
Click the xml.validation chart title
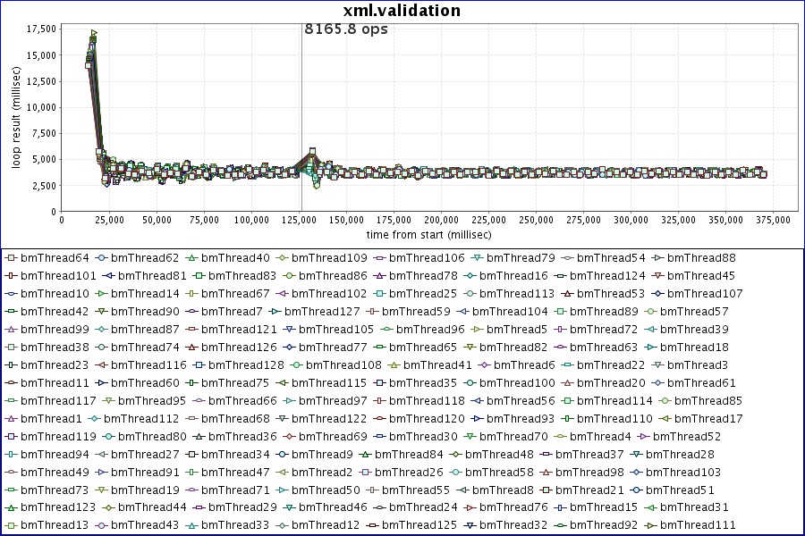402,11
